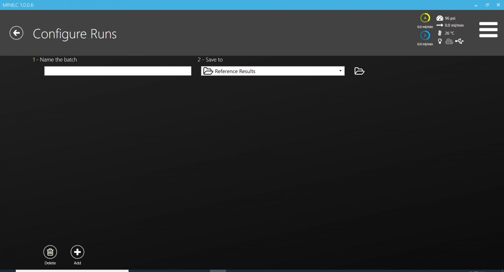504x272 pixels.
Task: Click the thermometer temperature icon
Action: 440,33
